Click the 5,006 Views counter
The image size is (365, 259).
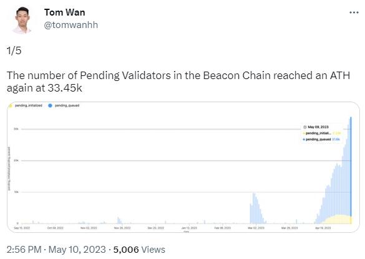139,250
